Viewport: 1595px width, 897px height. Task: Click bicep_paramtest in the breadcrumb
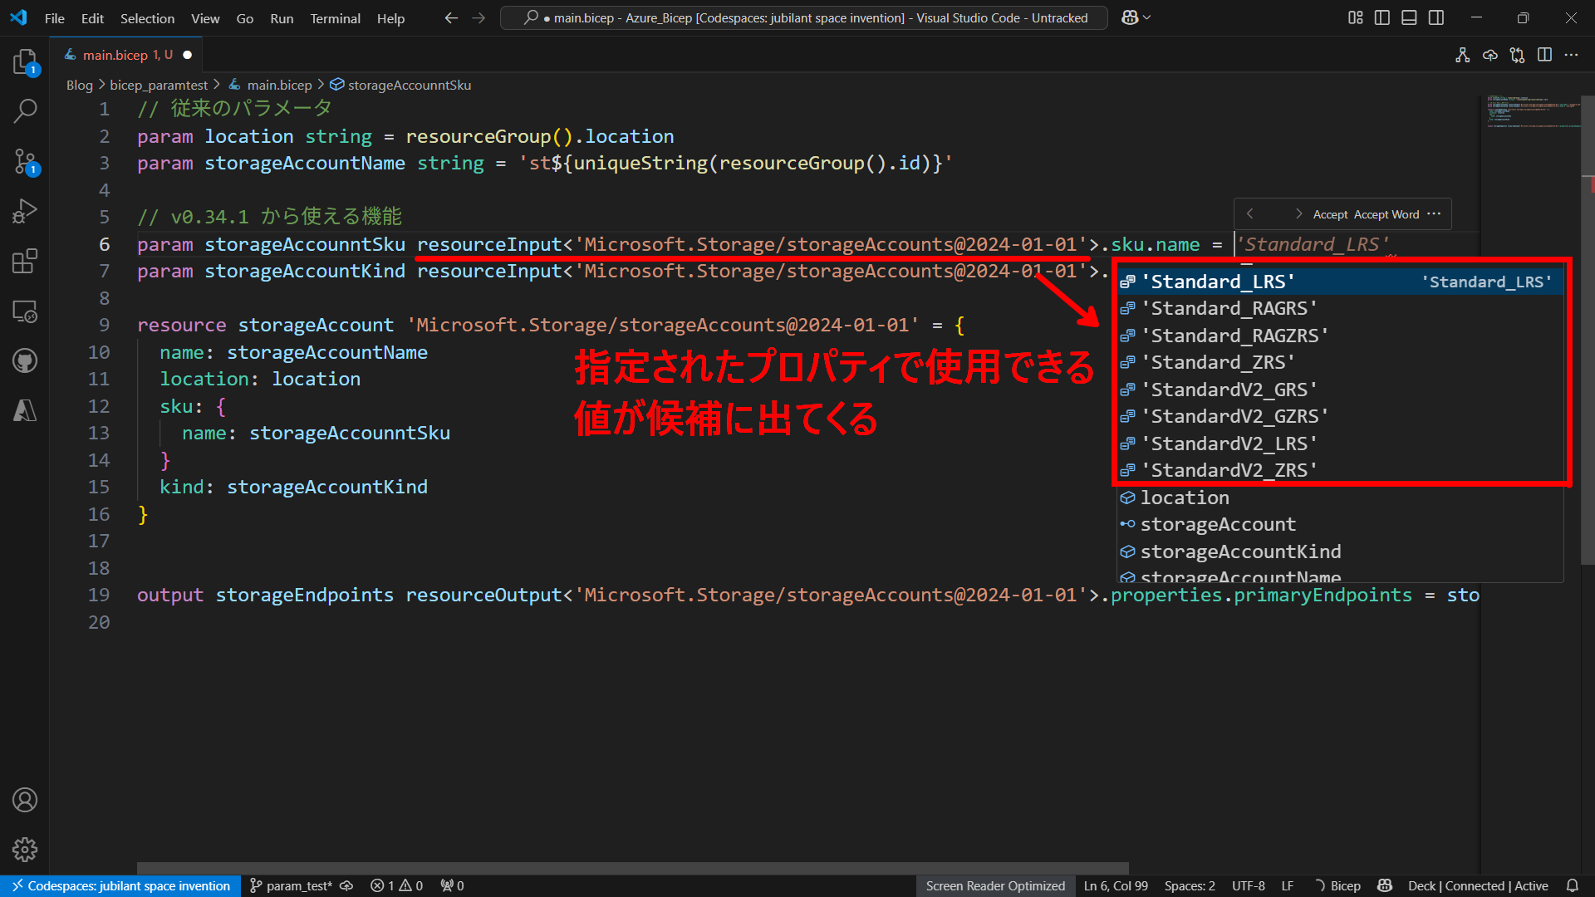[159, 85]
